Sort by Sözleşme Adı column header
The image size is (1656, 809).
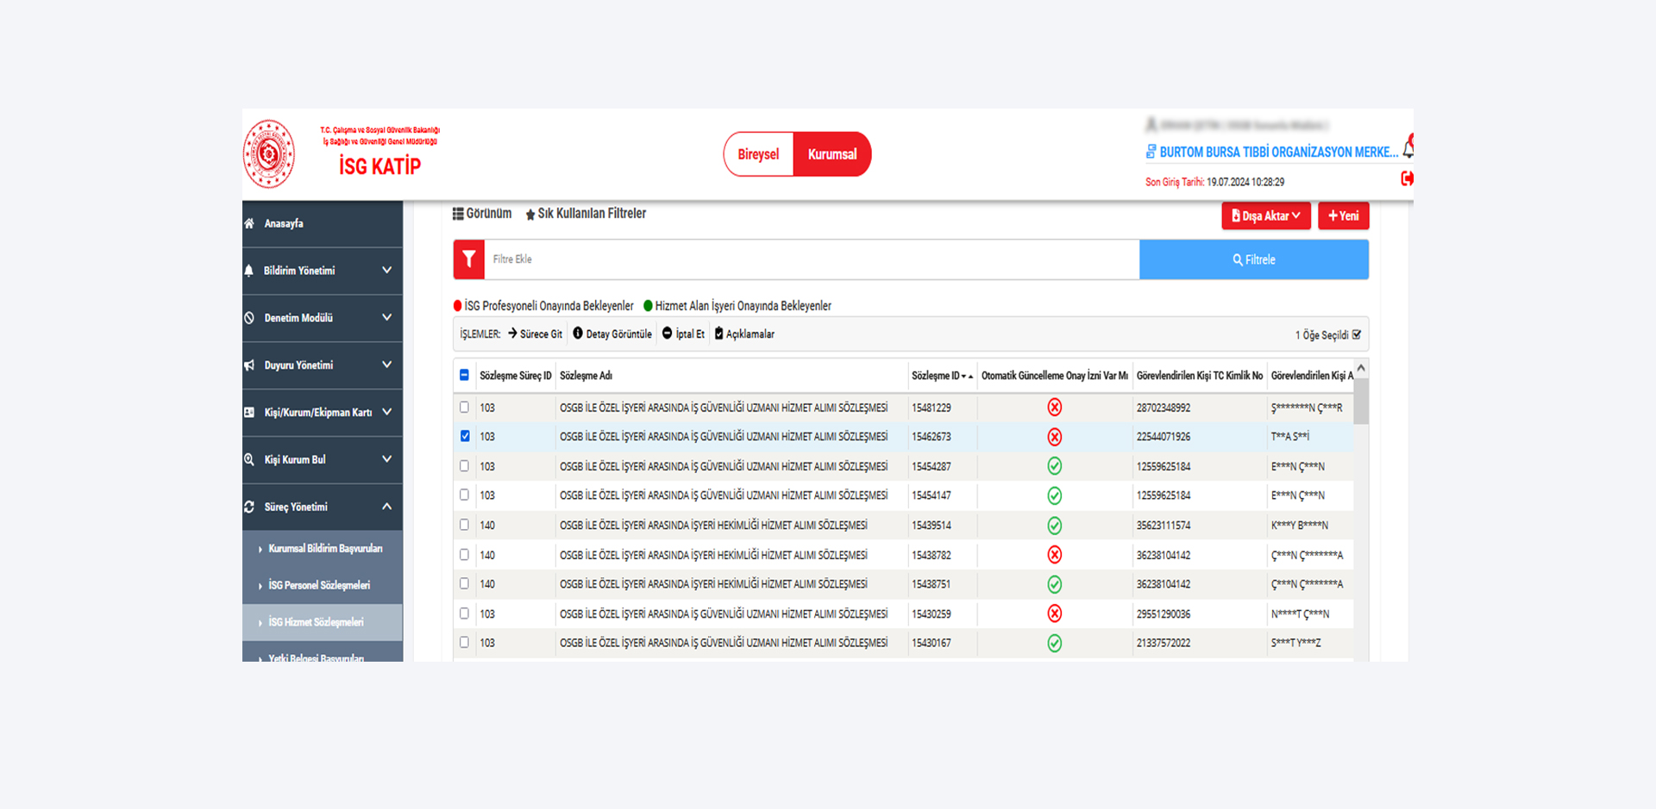point(586,376)
